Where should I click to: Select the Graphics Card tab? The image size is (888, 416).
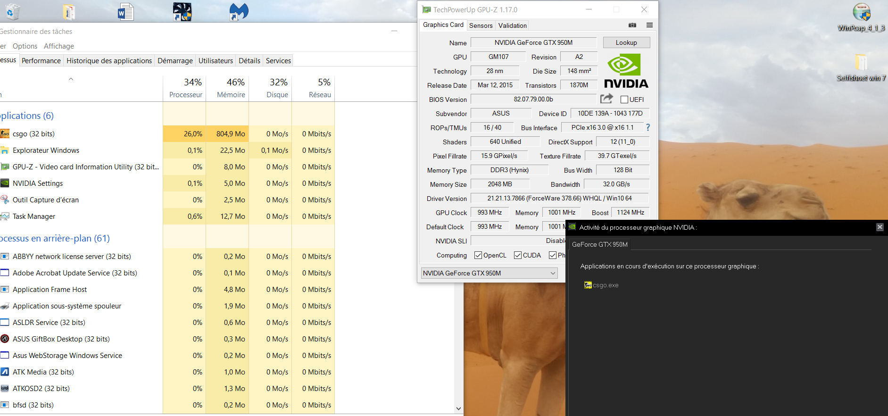(x=443, y=25)
